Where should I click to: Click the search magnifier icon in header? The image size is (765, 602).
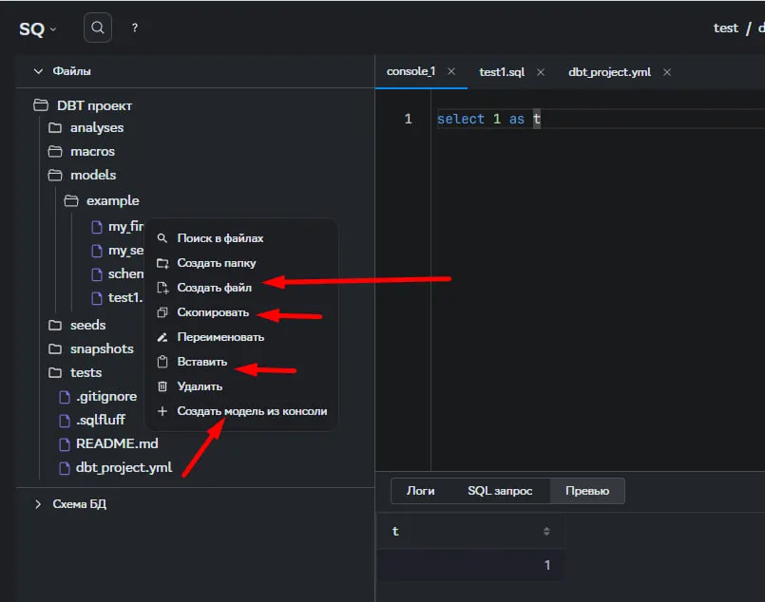[x=97, y=28]
